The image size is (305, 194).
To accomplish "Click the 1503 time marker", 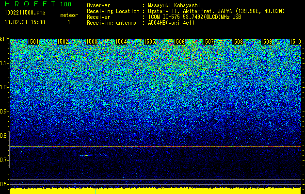I will 92,42.
